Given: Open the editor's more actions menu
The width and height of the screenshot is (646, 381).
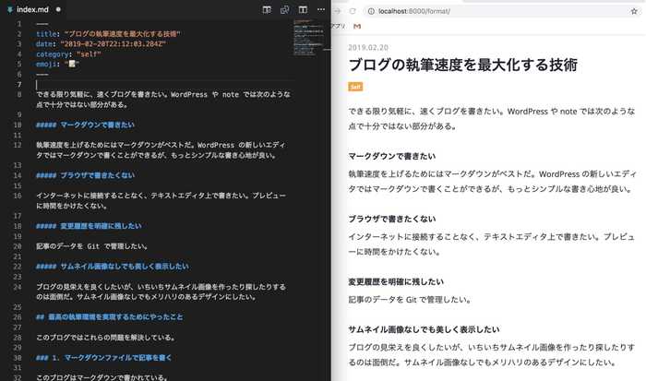Looking at the screenshot, I should 321,9.
